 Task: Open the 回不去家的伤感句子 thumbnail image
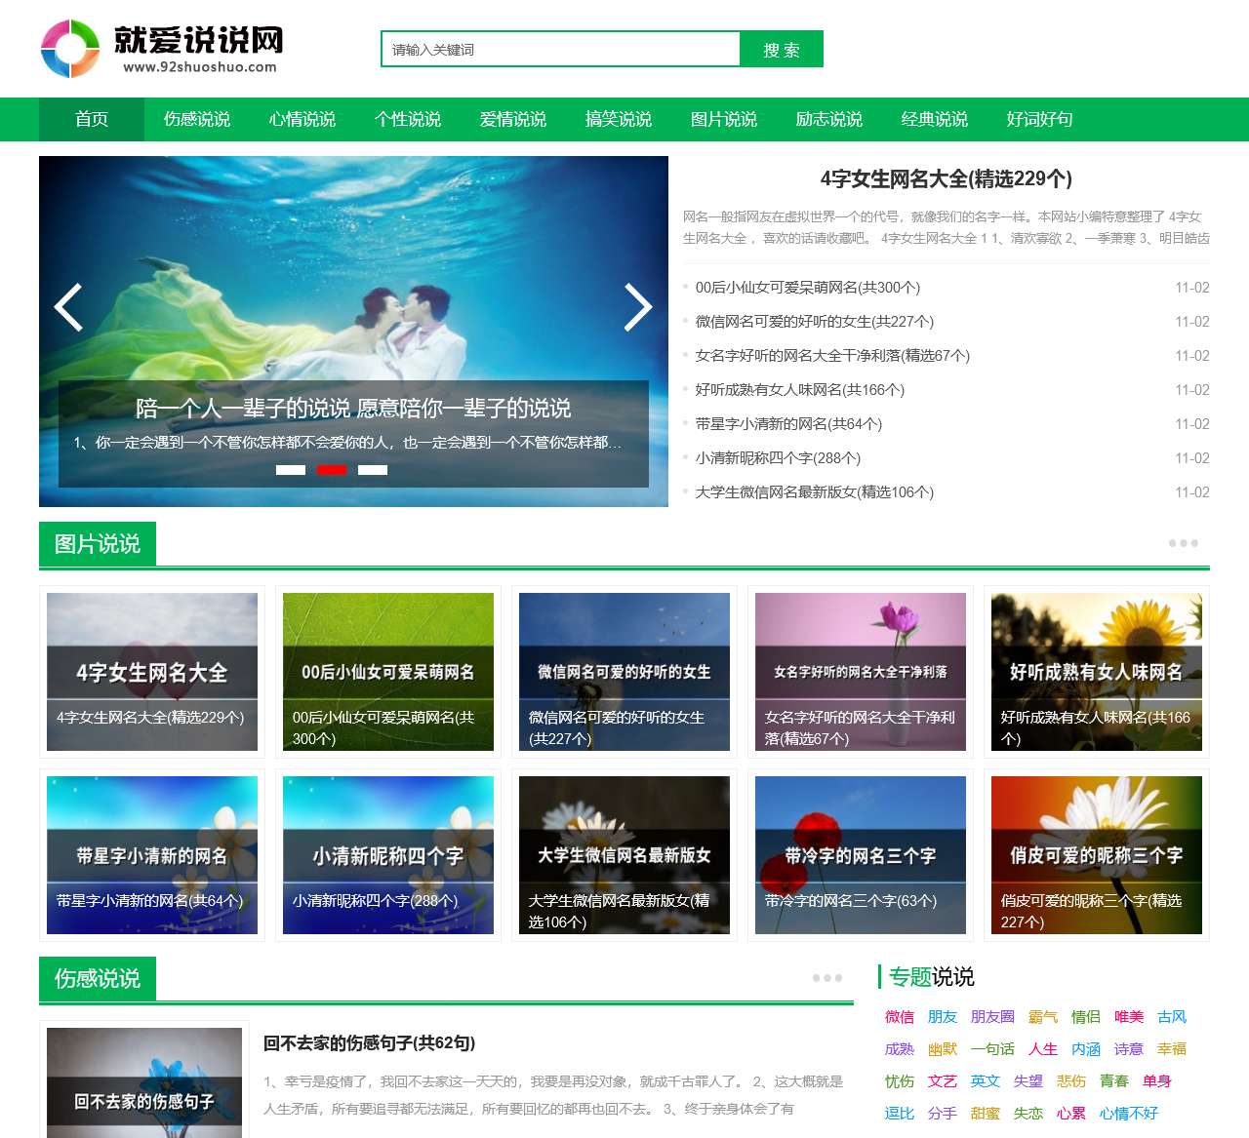point(144,1082)
